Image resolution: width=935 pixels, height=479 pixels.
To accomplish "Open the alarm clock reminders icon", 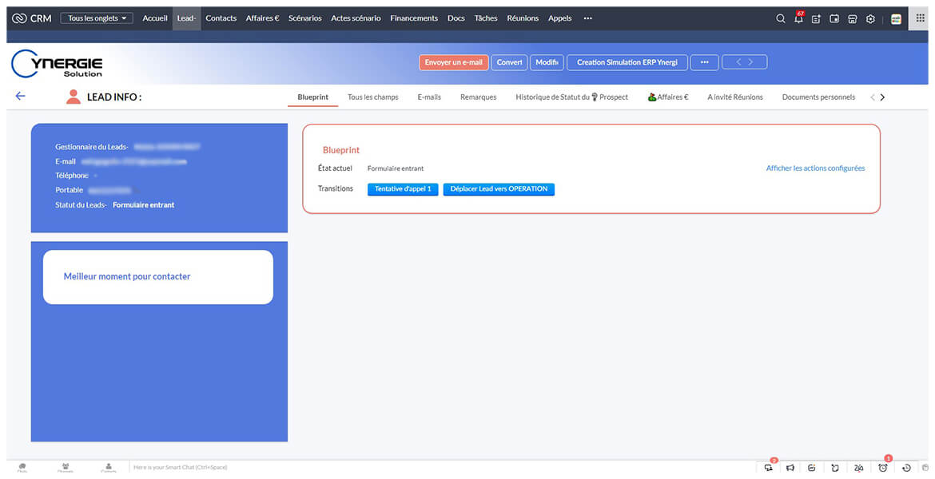I will [883, 468].
